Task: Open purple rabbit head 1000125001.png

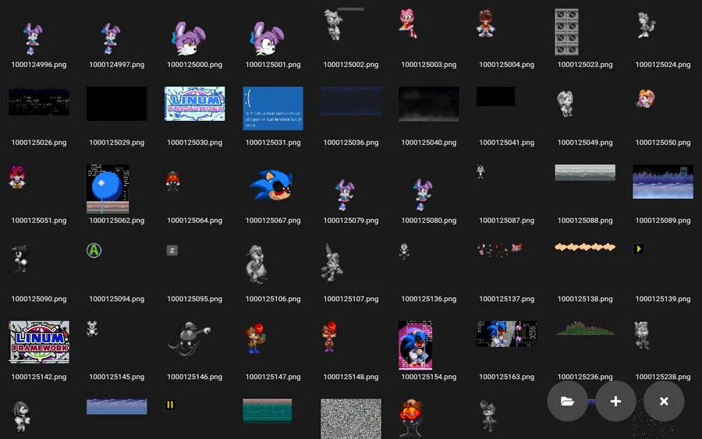Action: pyautogui.click(x=267, y=38)
